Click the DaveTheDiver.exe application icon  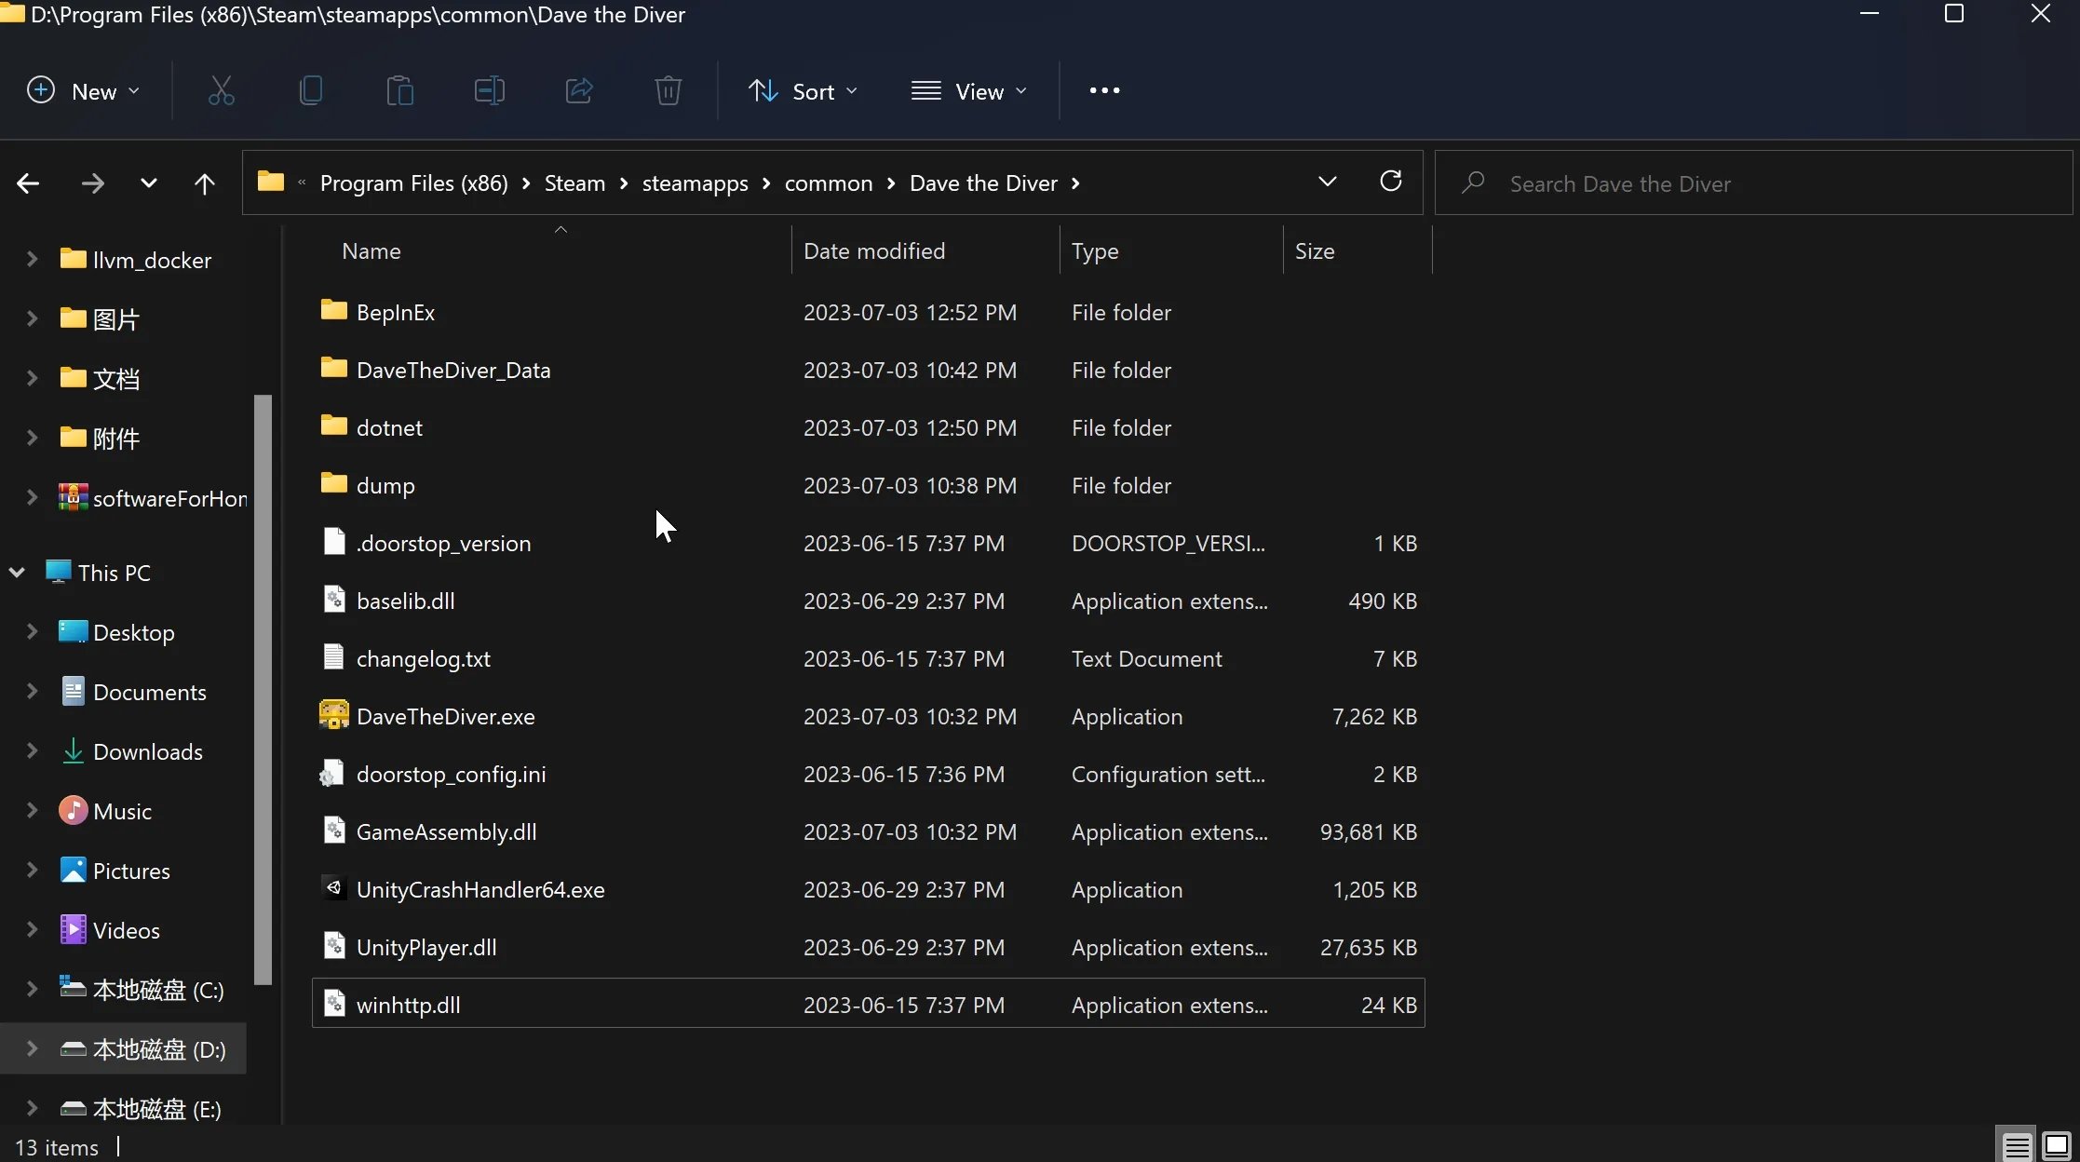tap(333, 715)
